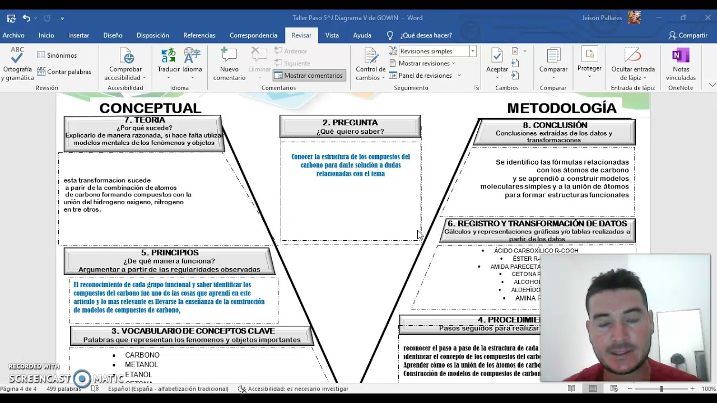Undo the last action
The image size is (717, 403).
click(x=26, y=18)
